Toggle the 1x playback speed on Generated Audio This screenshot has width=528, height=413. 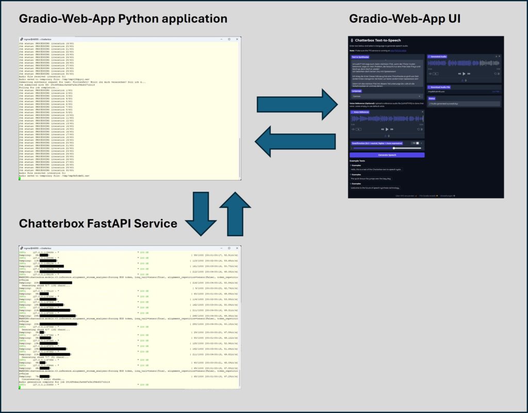tap(436, 74)
